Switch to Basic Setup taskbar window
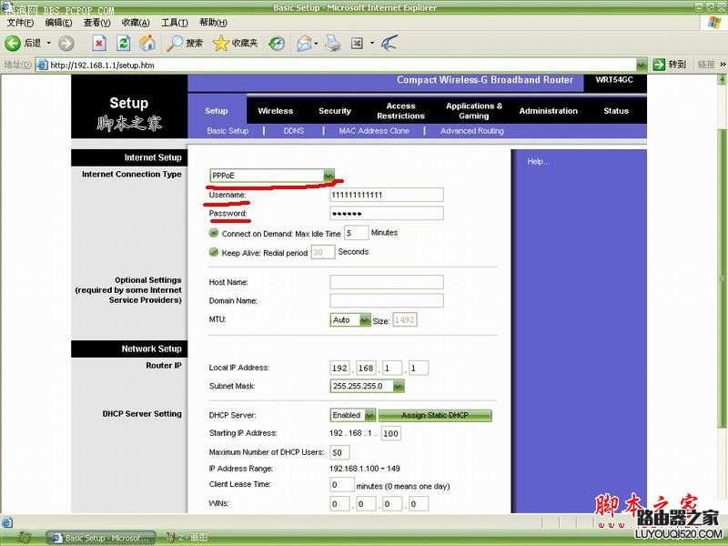 click(x=102, y=538)
